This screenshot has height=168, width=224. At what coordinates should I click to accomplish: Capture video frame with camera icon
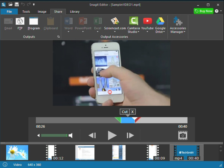(x=183, y=136)
